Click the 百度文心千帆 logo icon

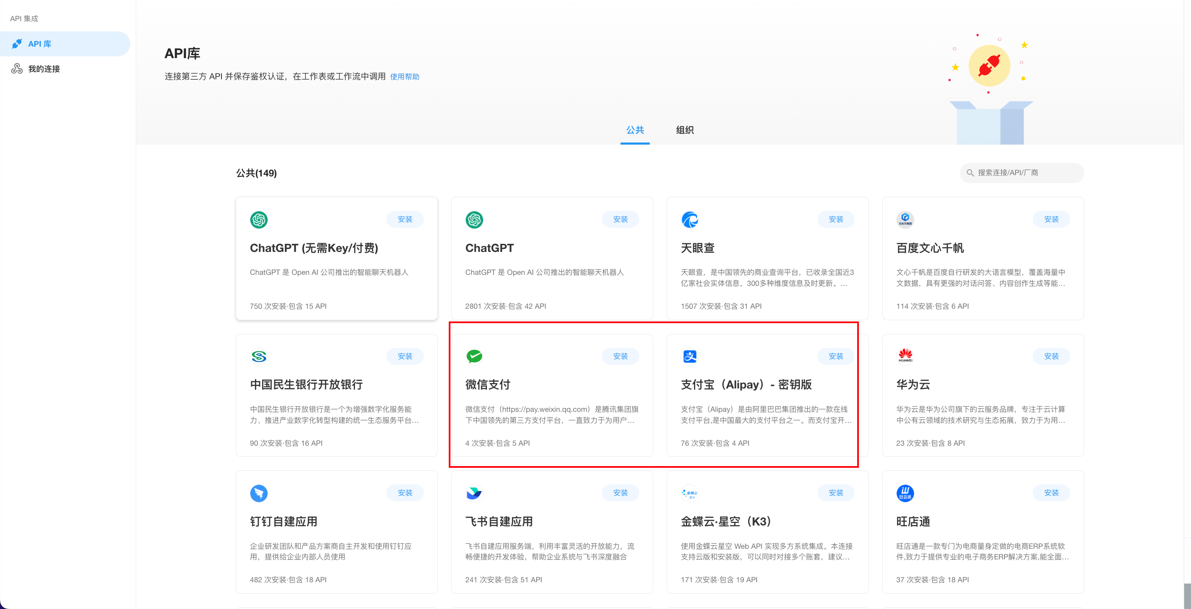pyautogui.click(x=905, y=219)
